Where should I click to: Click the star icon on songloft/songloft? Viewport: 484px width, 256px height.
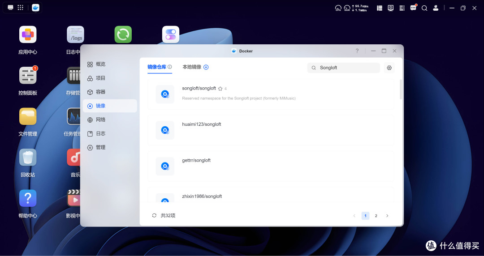tap(220, 89)
